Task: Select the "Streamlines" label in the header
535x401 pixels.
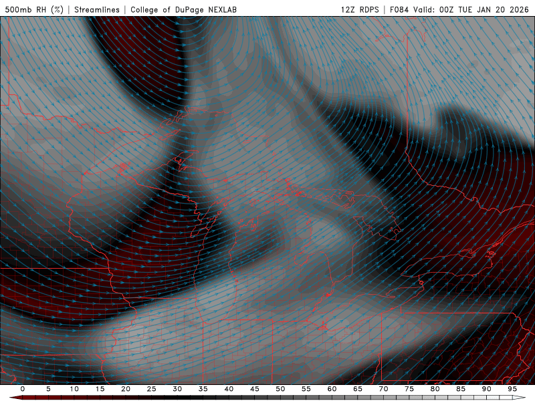Action: pos(97,9)
